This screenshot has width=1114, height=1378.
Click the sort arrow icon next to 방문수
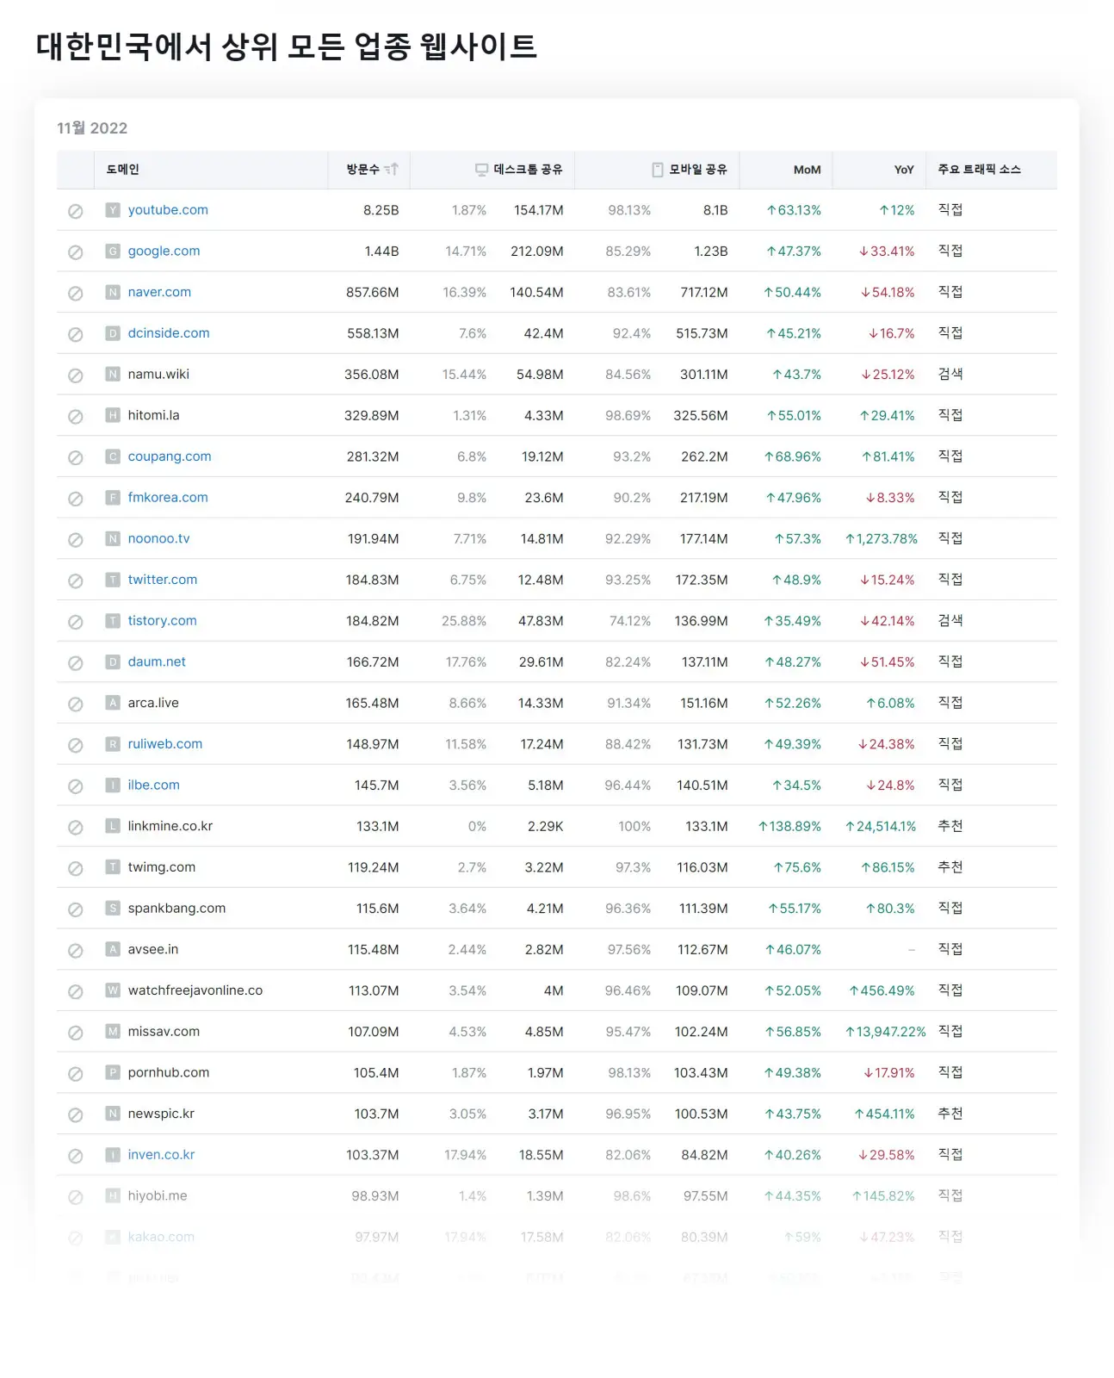[392, 170]
